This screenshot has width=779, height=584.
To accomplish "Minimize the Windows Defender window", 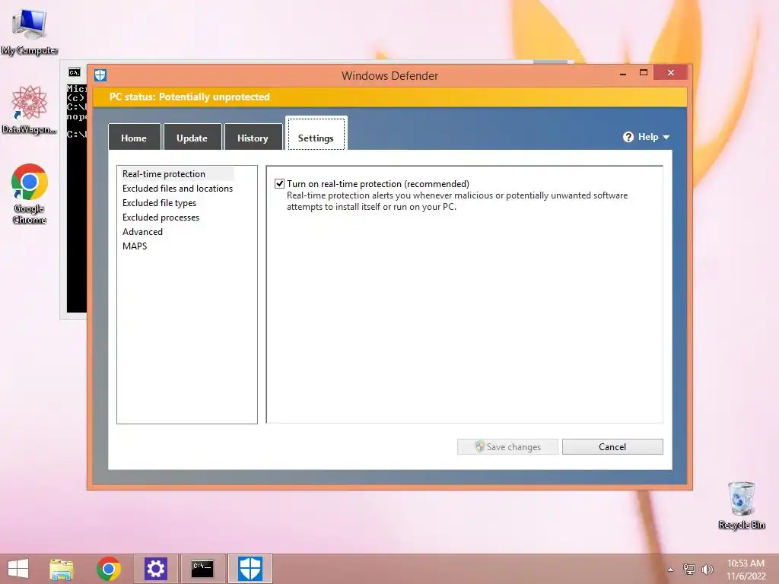I will 623,74.
